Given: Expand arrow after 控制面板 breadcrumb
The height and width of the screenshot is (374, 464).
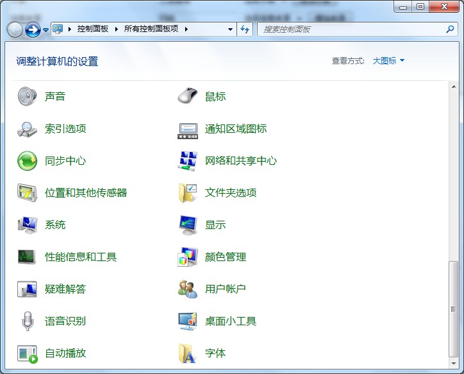Looking at the screenshot, I should tap(116, 29).
